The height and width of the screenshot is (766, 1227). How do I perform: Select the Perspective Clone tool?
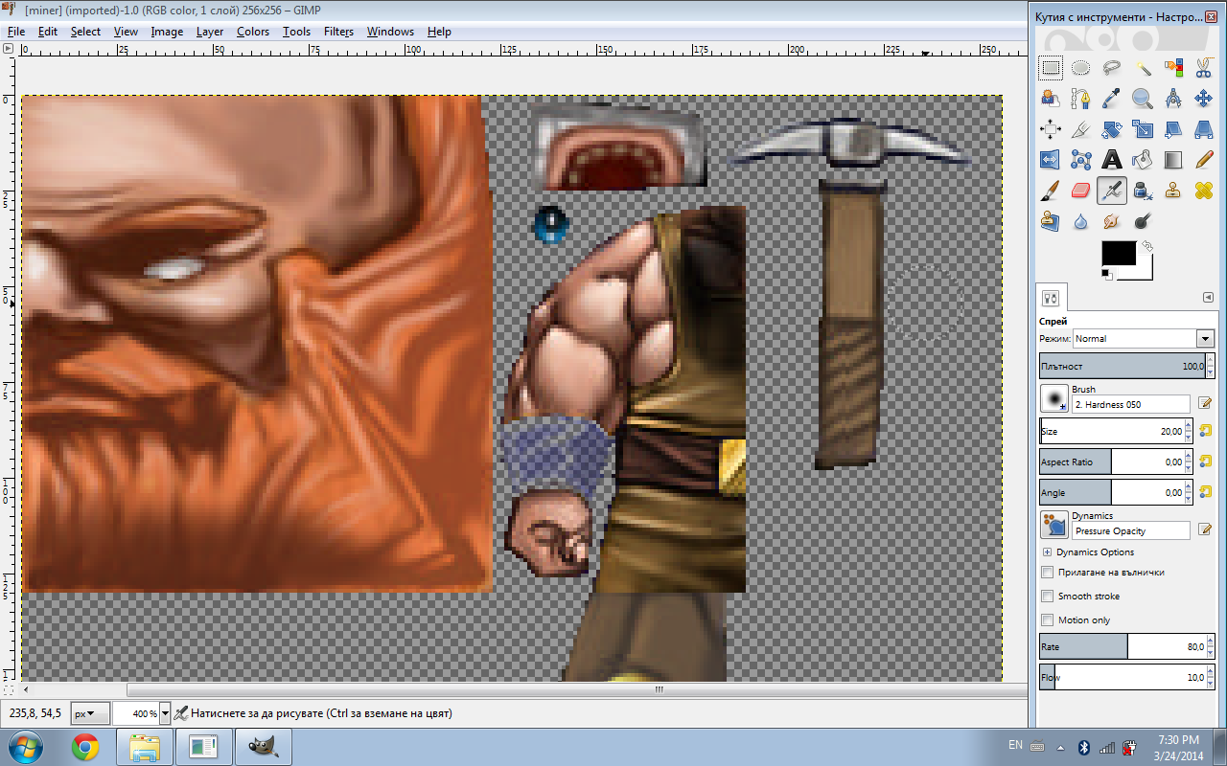click(1051, 221)
